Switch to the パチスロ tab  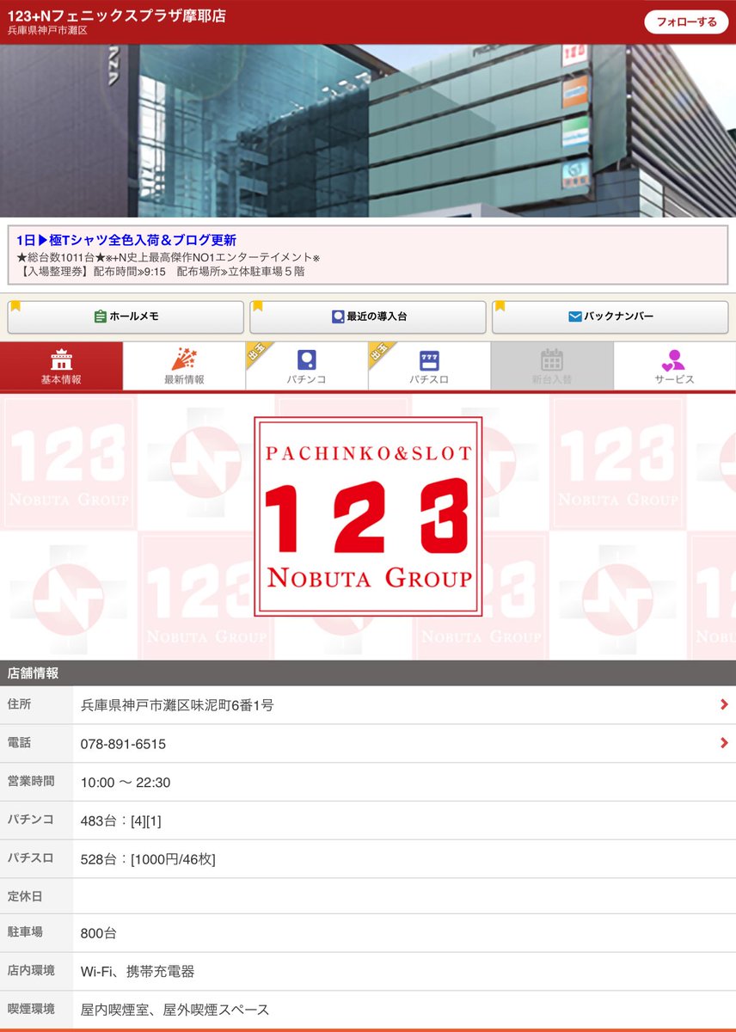point(429,366)
